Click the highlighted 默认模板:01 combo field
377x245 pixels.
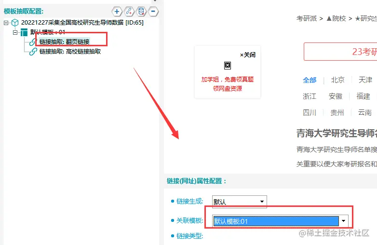click(276, 221)
